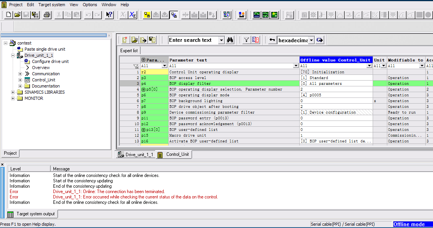The height and width of the screenshot is (228, 433).
Task: Open the Window menu
Action: pyautogui.click(x=109, y=5)
